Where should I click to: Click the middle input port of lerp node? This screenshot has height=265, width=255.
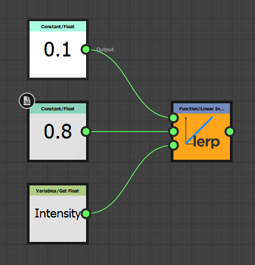(x=173, y=132)
